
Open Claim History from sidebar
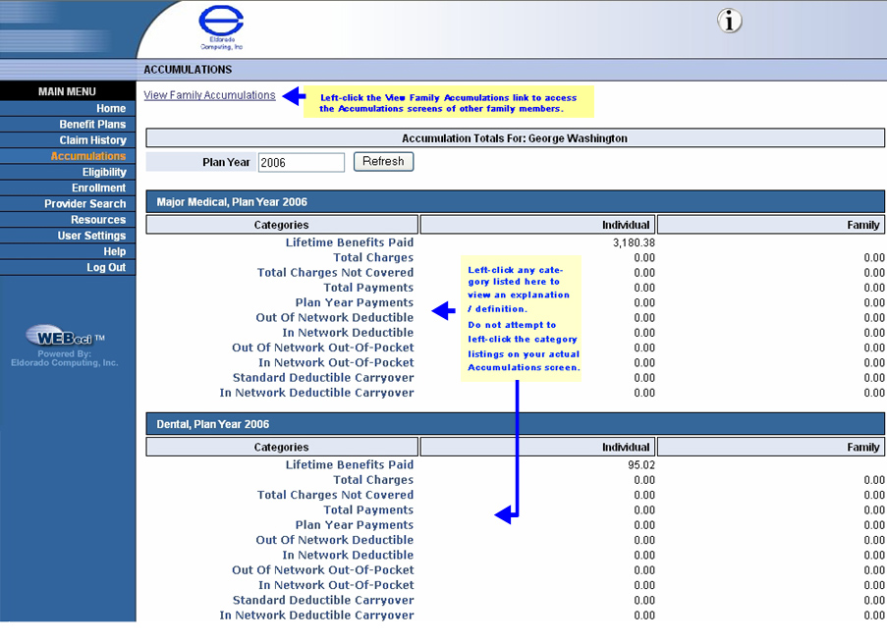(x=92, y=140)
